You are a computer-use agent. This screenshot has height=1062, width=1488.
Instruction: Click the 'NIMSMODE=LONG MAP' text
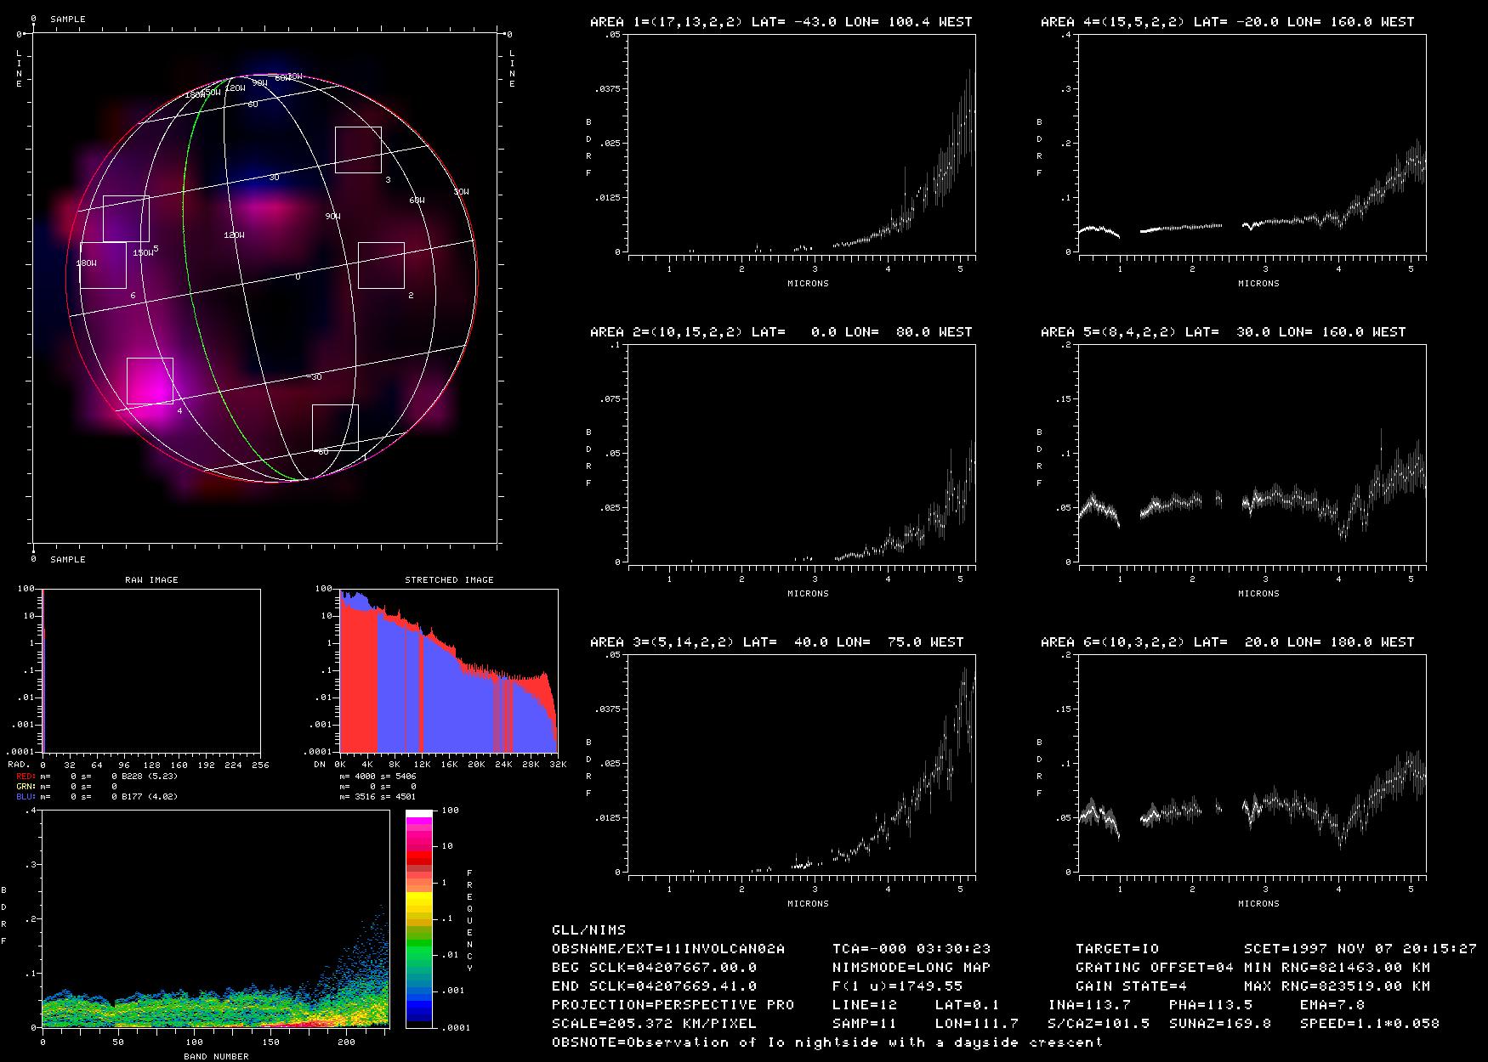[912, 968]
